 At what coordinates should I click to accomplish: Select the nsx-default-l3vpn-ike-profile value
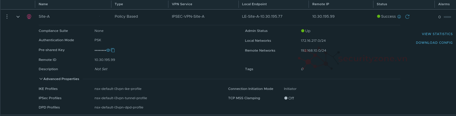(118, 89)
